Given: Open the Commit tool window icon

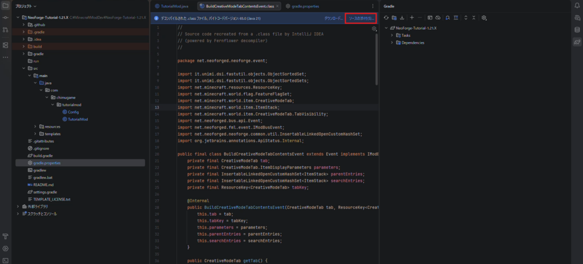Looking at the screenshot, I should click(6, 18).
